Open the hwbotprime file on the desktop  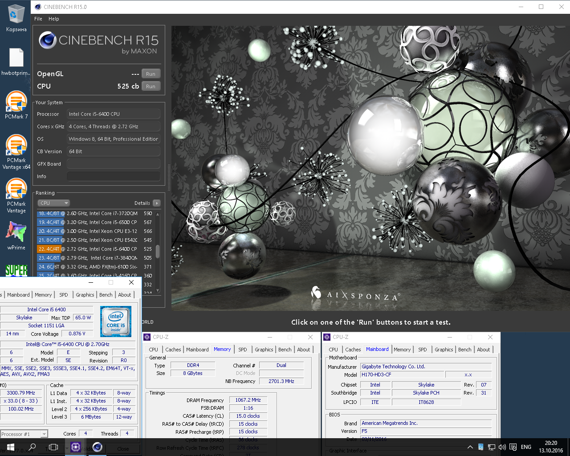(16, 62)
